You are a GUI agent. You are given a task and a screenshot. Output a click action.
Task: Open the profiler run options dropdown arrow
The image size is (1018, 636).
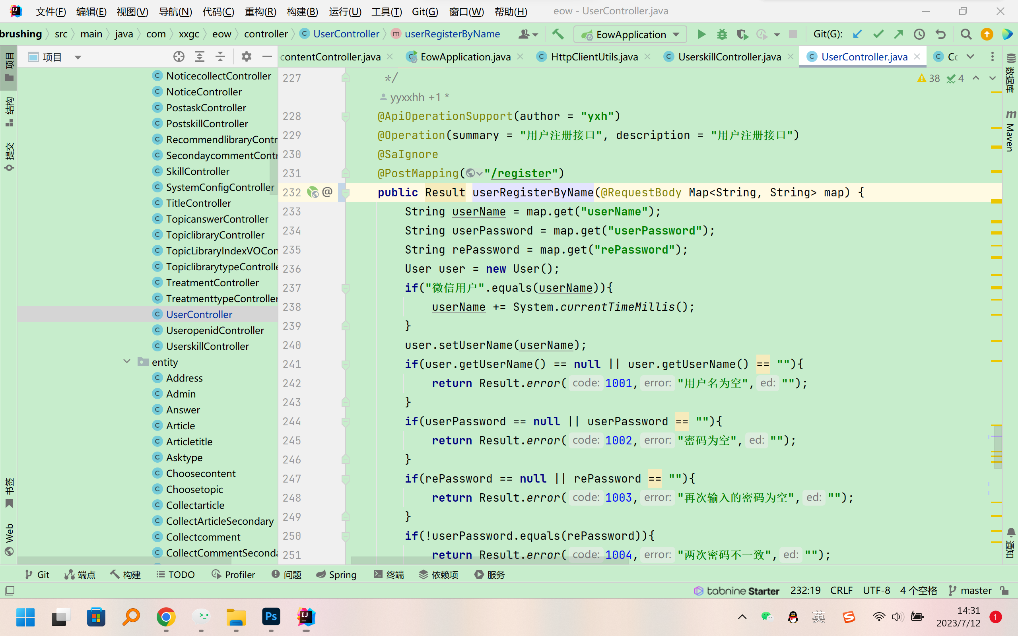[x=777, y=35]
